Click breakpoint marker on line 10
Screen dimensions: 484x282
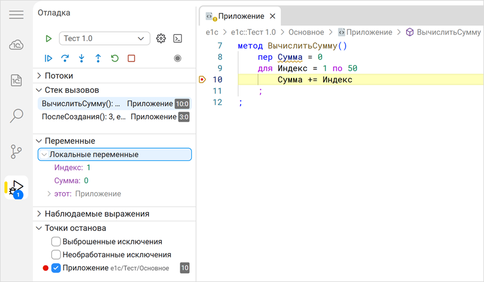pyautogui.click(x=202, y=80)
